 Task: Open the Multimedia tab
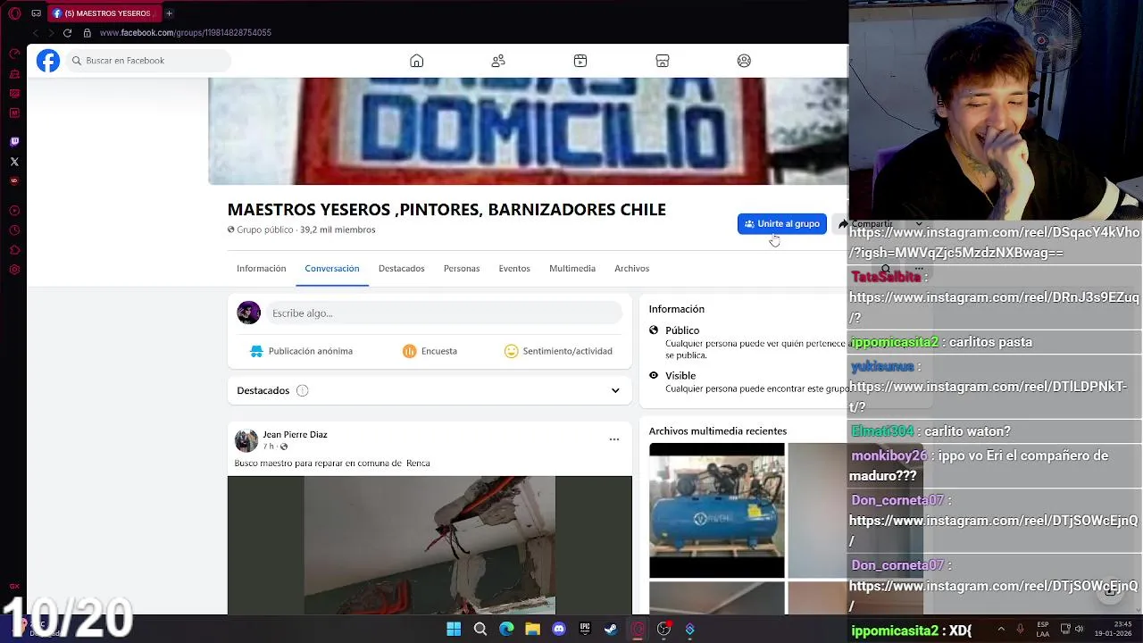click(x=572, y=268)
